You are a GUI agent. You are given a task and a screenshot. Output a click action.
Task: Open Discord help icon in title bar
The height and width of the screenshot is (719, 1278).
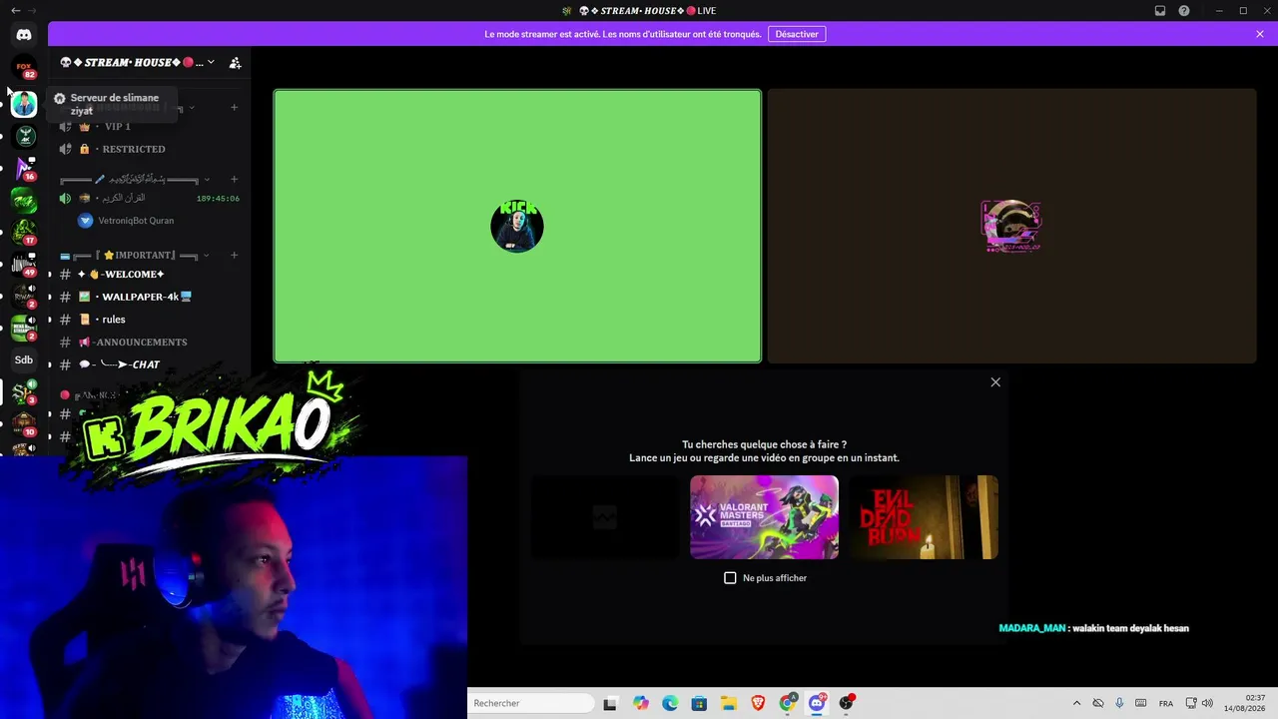coord(1184,11)
